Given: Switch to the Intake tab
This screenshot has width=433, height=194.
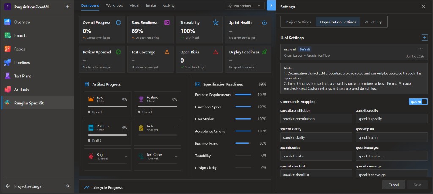Looking at the screenshot, I should click(151, 5).
